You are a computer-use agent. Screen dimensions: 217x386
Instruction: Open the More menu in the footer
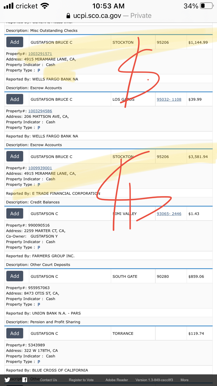coord(185,380)
